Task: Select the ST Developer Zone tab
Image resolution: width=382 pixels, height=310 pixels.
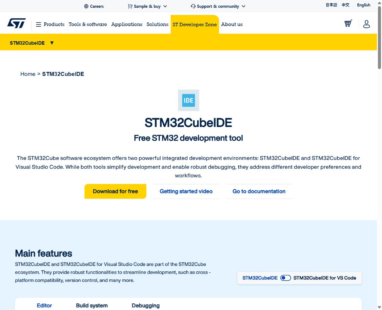Action: (195, 24)
